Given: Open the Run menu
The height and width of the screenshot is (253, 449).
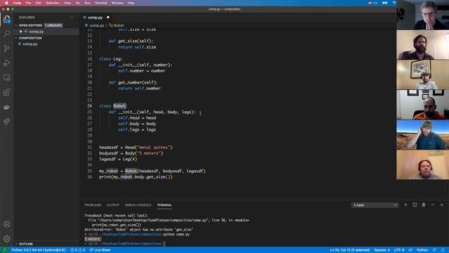Looking at the screenshot, I should pyautogui.click(x=87, y=3).
